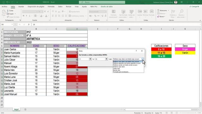Open the Name Box dropdown arrow
Viewport: 202px width, 114px height.
click(x=12, y=24)
